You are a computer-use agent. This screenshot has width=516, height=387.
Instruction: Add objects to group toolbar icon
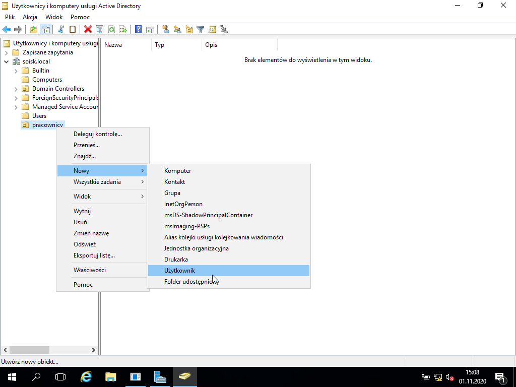(x=224, y=29)
